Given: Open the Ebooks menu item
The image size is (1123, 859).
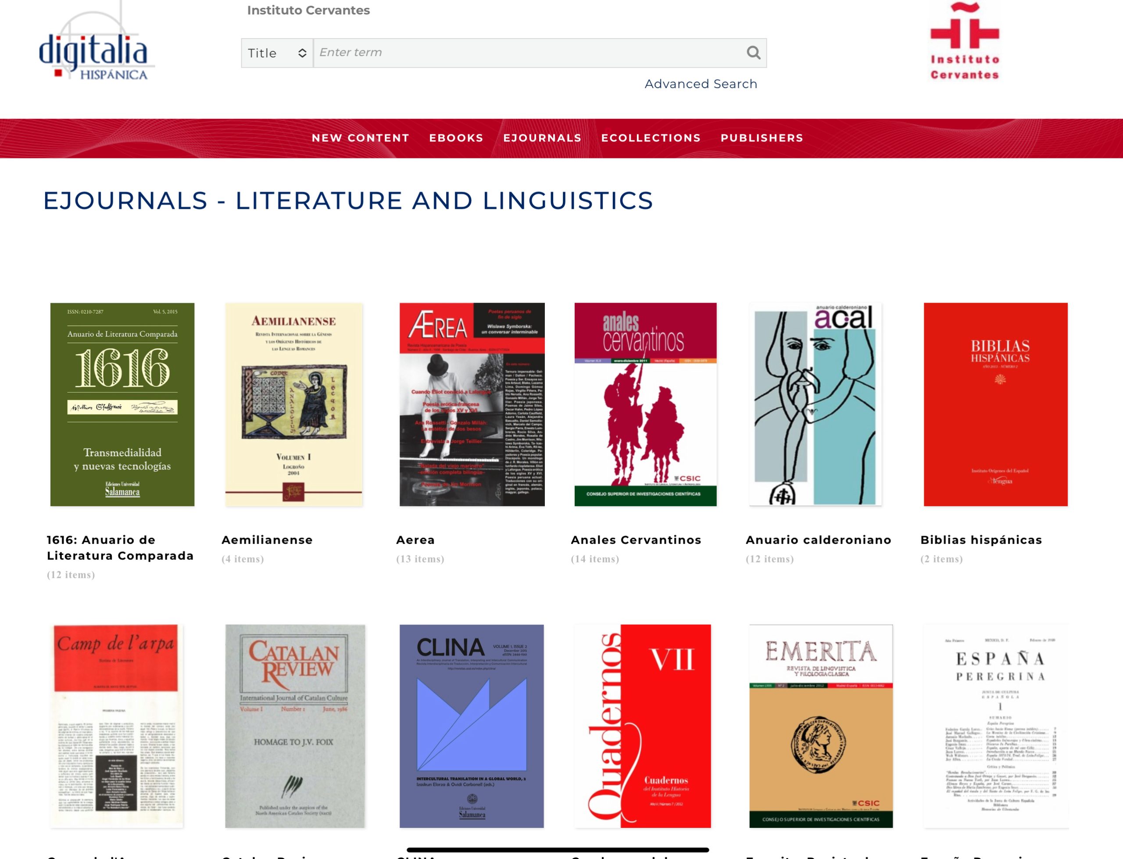Looking at the screenshot, I should click(456, 138).
